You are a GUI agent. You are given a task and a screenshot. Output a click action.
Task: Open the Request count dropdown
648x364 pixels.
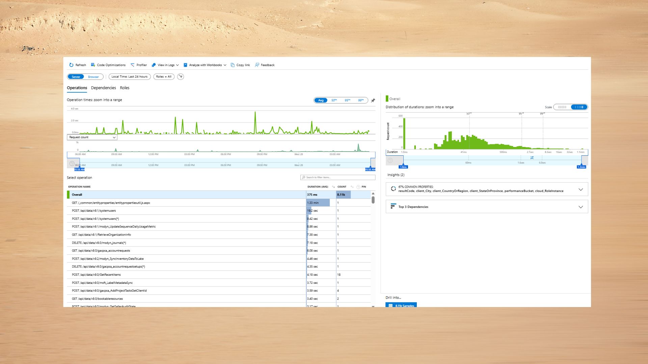click(92, 138)
